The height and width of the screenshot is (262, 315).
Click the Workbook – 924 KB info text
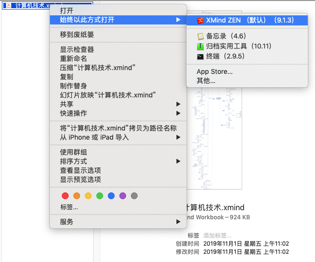coord(219,217)
